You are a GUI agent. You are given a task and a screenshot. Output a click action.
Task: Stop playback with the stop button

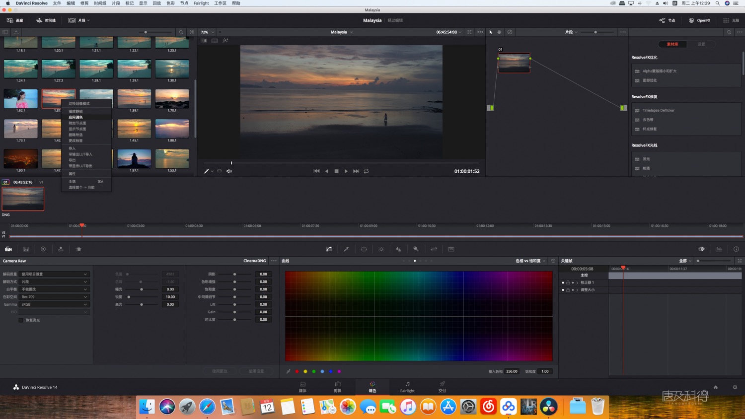click(336, 171)
